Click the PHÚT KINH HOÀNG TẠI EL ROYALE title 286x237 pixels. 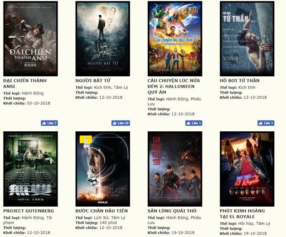(x=242, y=214)
